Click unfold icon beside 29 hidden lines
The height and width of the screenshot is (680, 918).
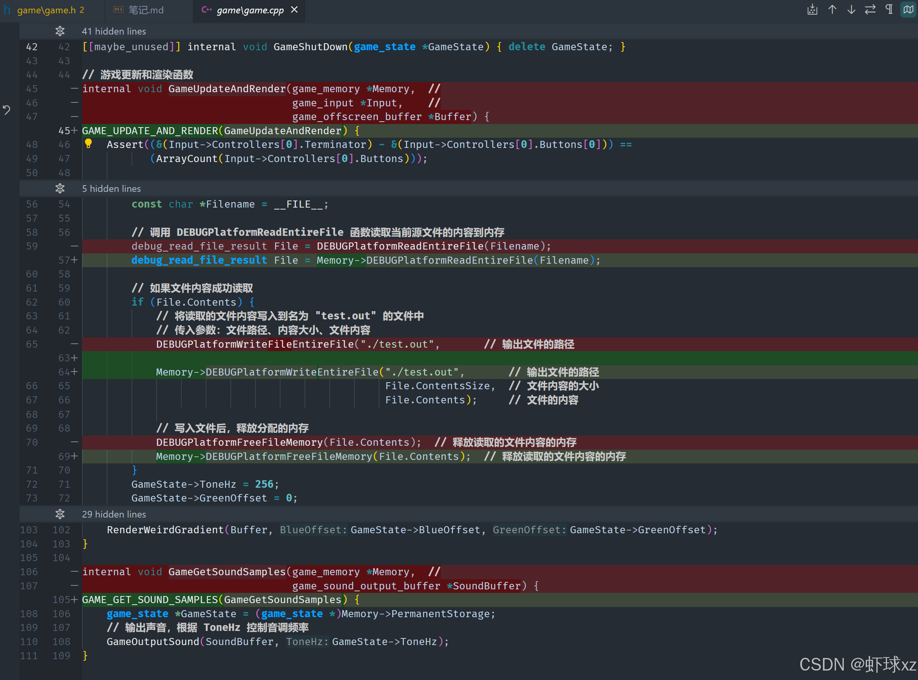[x=60, y=514]
